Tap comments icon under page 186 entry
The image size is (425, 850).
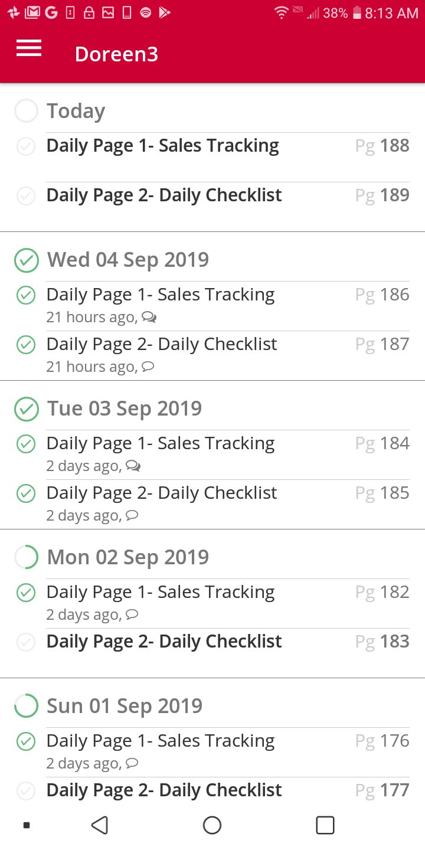(149, 318)
